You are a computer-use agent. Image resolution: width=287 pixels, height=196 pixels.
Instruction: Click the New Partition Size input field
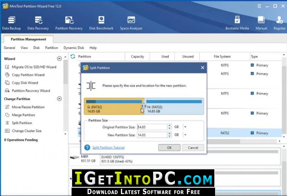(x=152, y=135)
